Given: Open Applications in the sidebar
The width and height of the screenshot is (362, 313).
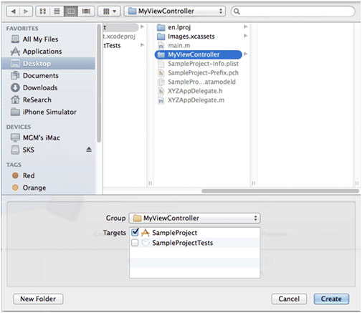Looking at the screenshot, I should (48, 52).
